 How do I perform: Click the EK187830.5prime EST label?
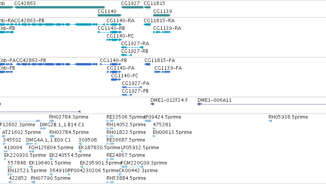(99, 148)
